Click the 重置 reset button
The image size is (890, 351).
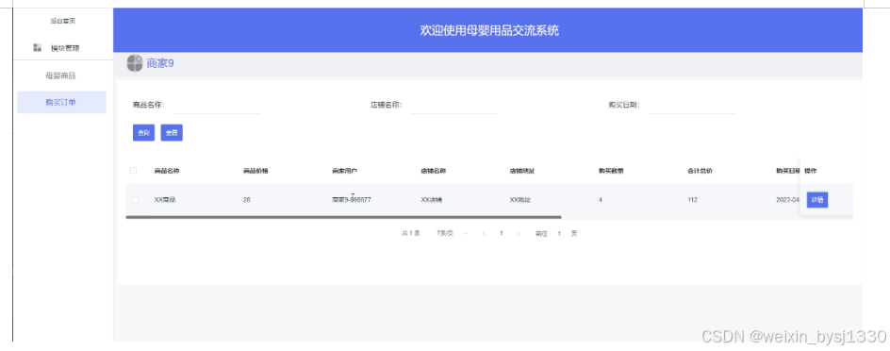point(172,132)
